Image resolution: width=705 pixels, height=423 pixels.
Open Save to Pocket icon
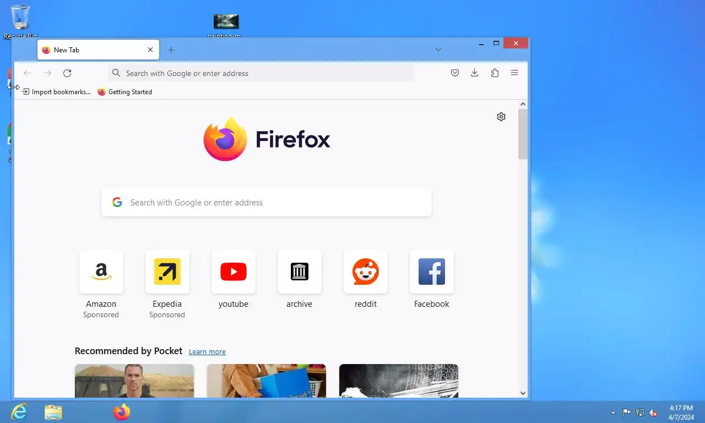pos(455,73)
